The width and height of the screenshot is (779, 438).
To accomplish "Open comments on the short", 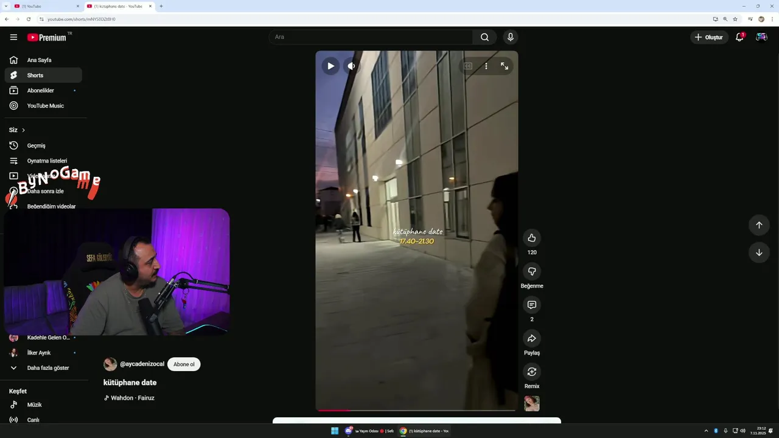I will point(532,305).
